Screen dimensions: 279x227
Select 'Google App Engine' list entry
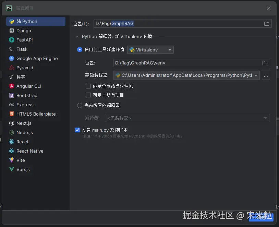(x=37, y=58)
